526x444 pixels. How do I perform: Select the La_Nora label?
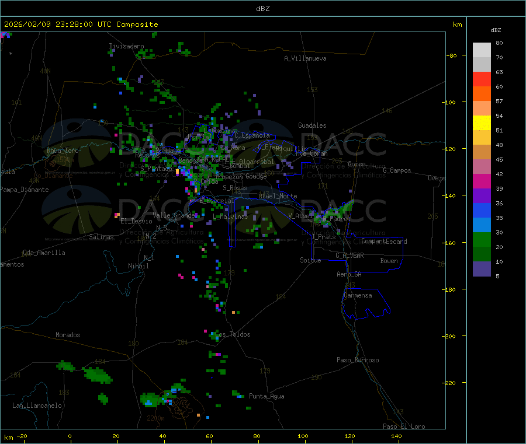pos(233,148)
